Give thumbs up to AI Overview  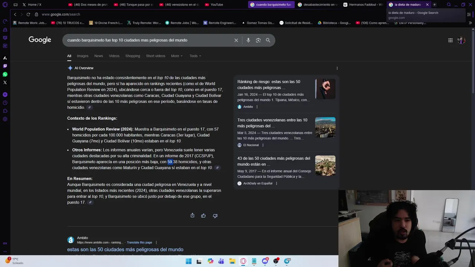tap(203, 215)
